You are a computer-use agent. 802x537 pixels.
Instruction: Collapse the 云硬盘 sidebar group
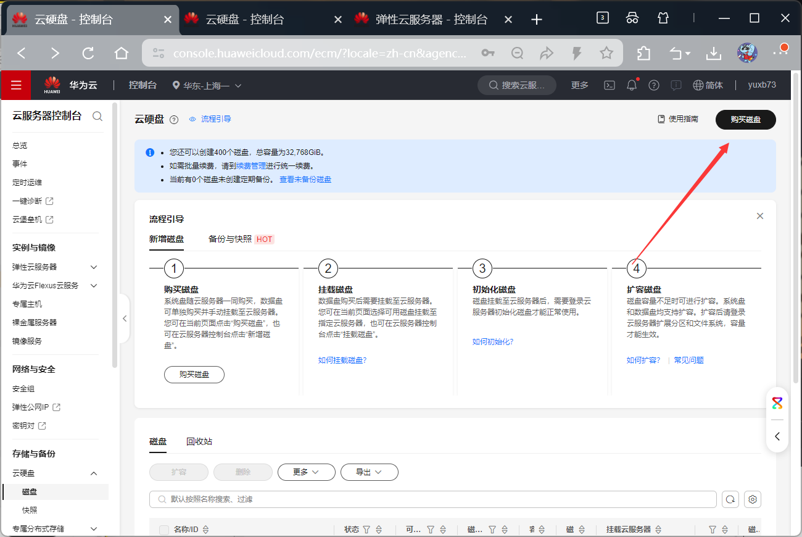pyautogui.click(x=94, y=473)
